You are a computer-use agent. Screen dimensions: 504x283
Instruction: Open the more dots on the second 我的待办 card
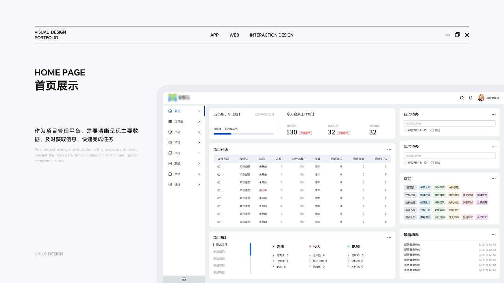tap(493, 147)
